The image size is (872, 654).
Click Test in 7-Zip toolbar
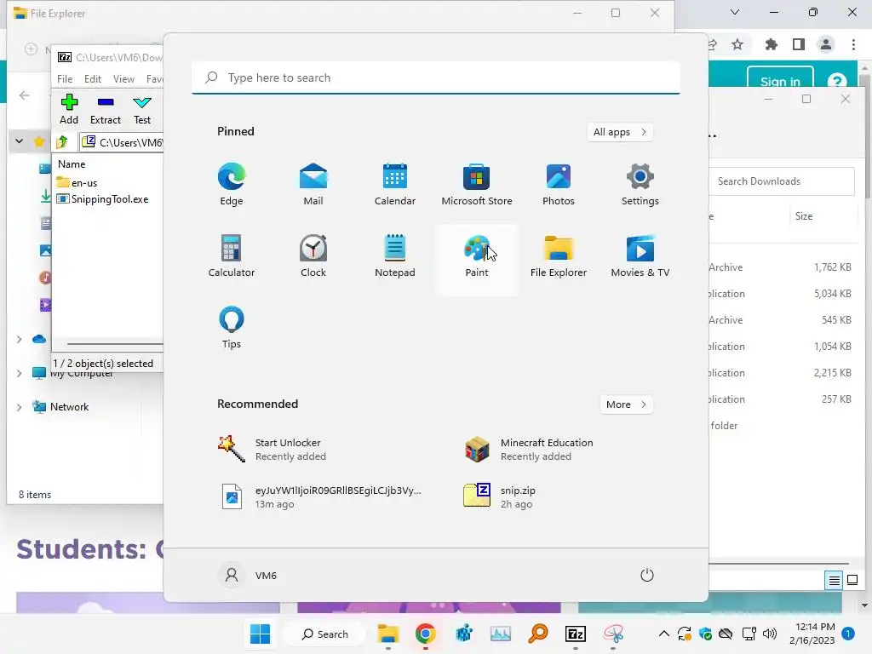[142, 110]
